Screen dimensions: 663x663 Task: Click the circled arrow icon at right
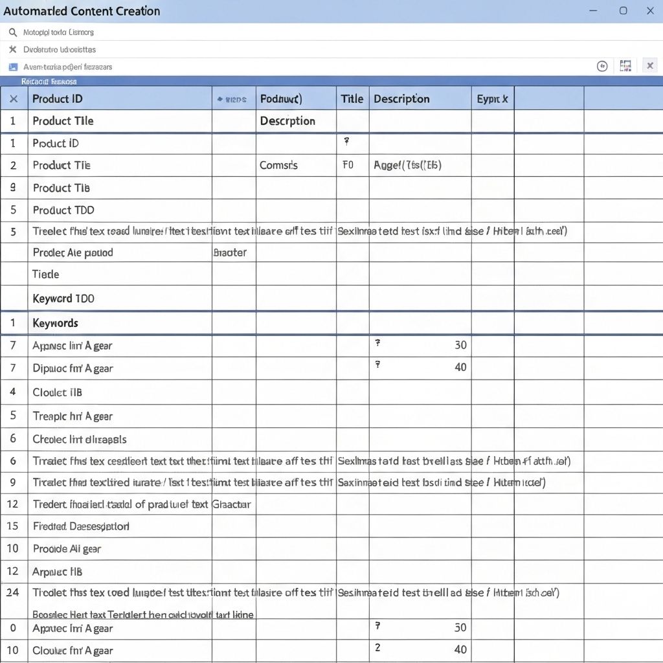602,66
